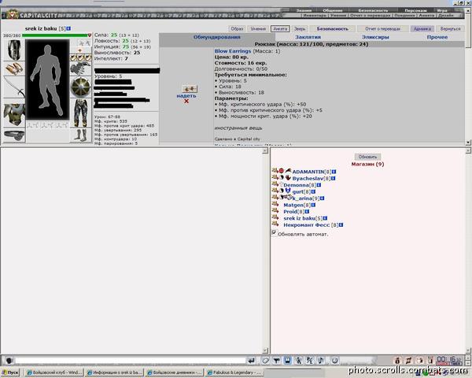Switch to the Эликсиры tab
472x378 pixels.
(375, 37)
